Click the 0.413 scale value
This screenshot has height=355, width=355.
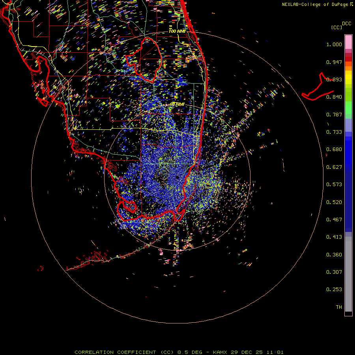point(334,237)
